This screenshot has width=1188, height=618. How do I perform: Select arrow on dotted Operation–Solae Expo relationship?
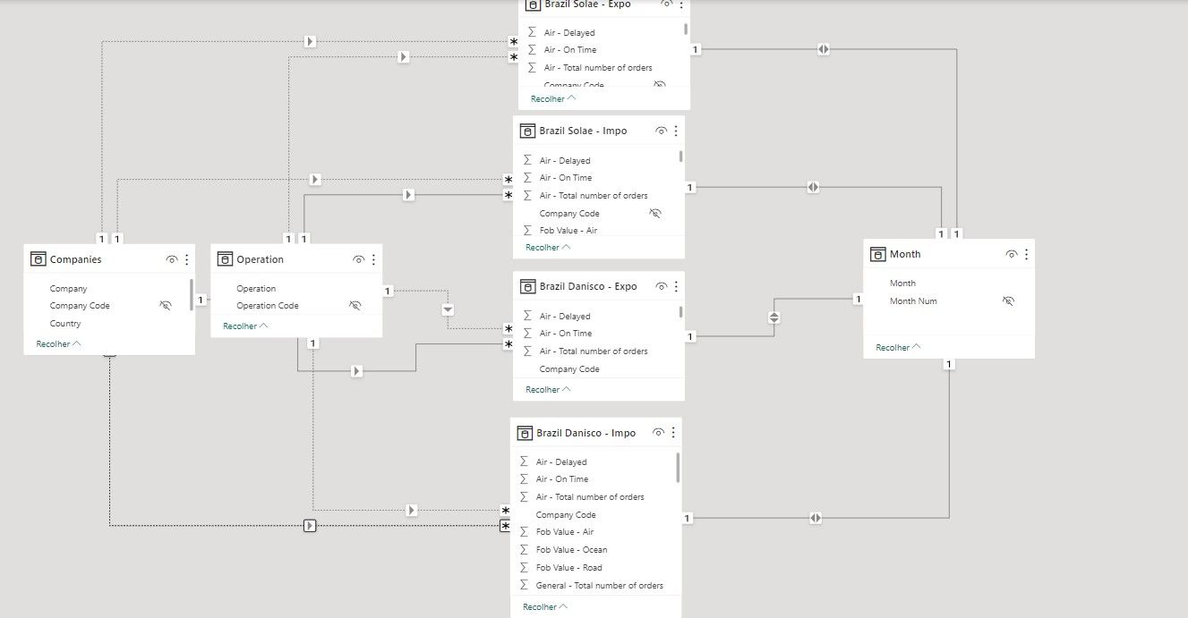point(403,56)
